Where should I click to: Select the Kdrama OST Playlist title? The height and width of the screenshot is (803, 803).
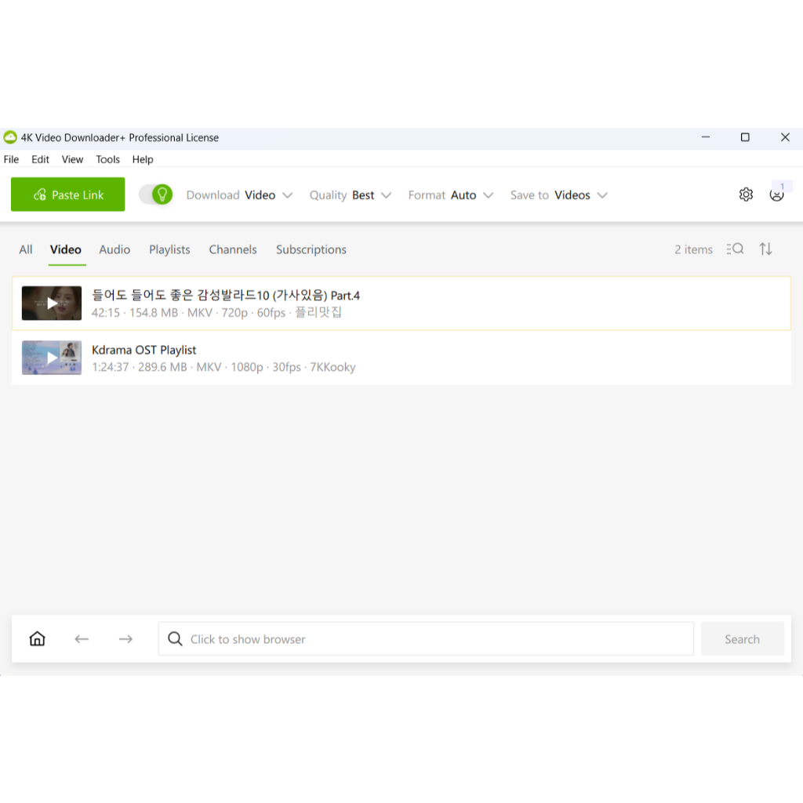(x=144, y=350)
